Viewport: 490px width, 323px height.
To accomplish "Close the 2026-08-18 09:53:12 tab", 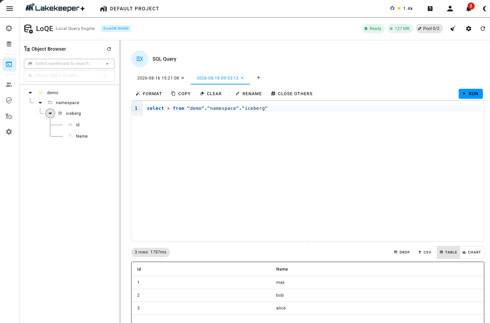I will pyautogui.click(x=242, y=78).
